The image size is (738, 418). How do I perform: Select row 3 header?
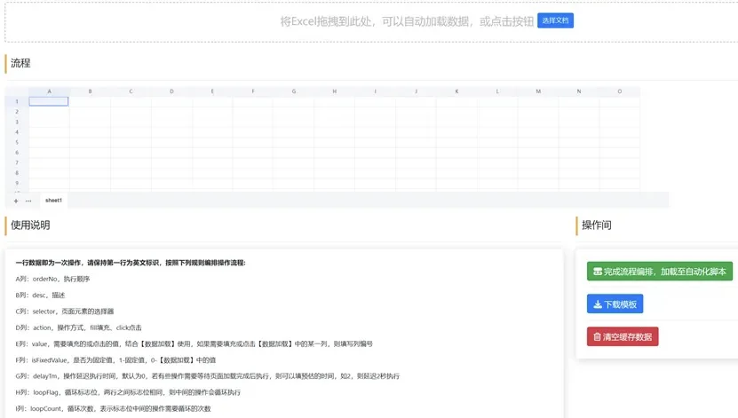[17, 122]
